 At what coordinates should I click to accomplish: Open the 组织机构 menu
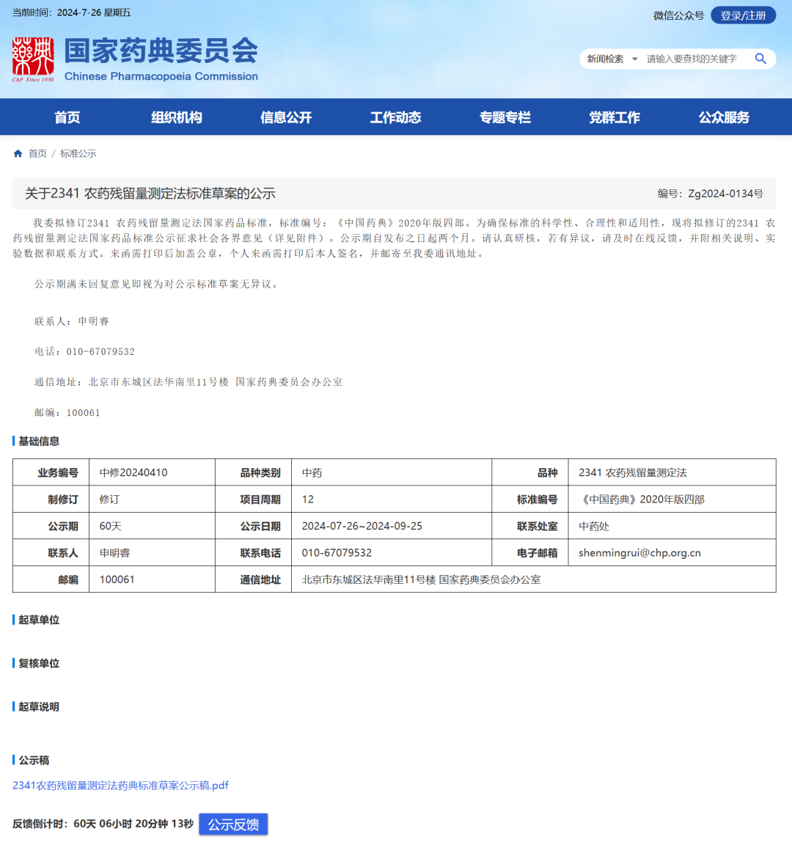[x=176, y=117]
